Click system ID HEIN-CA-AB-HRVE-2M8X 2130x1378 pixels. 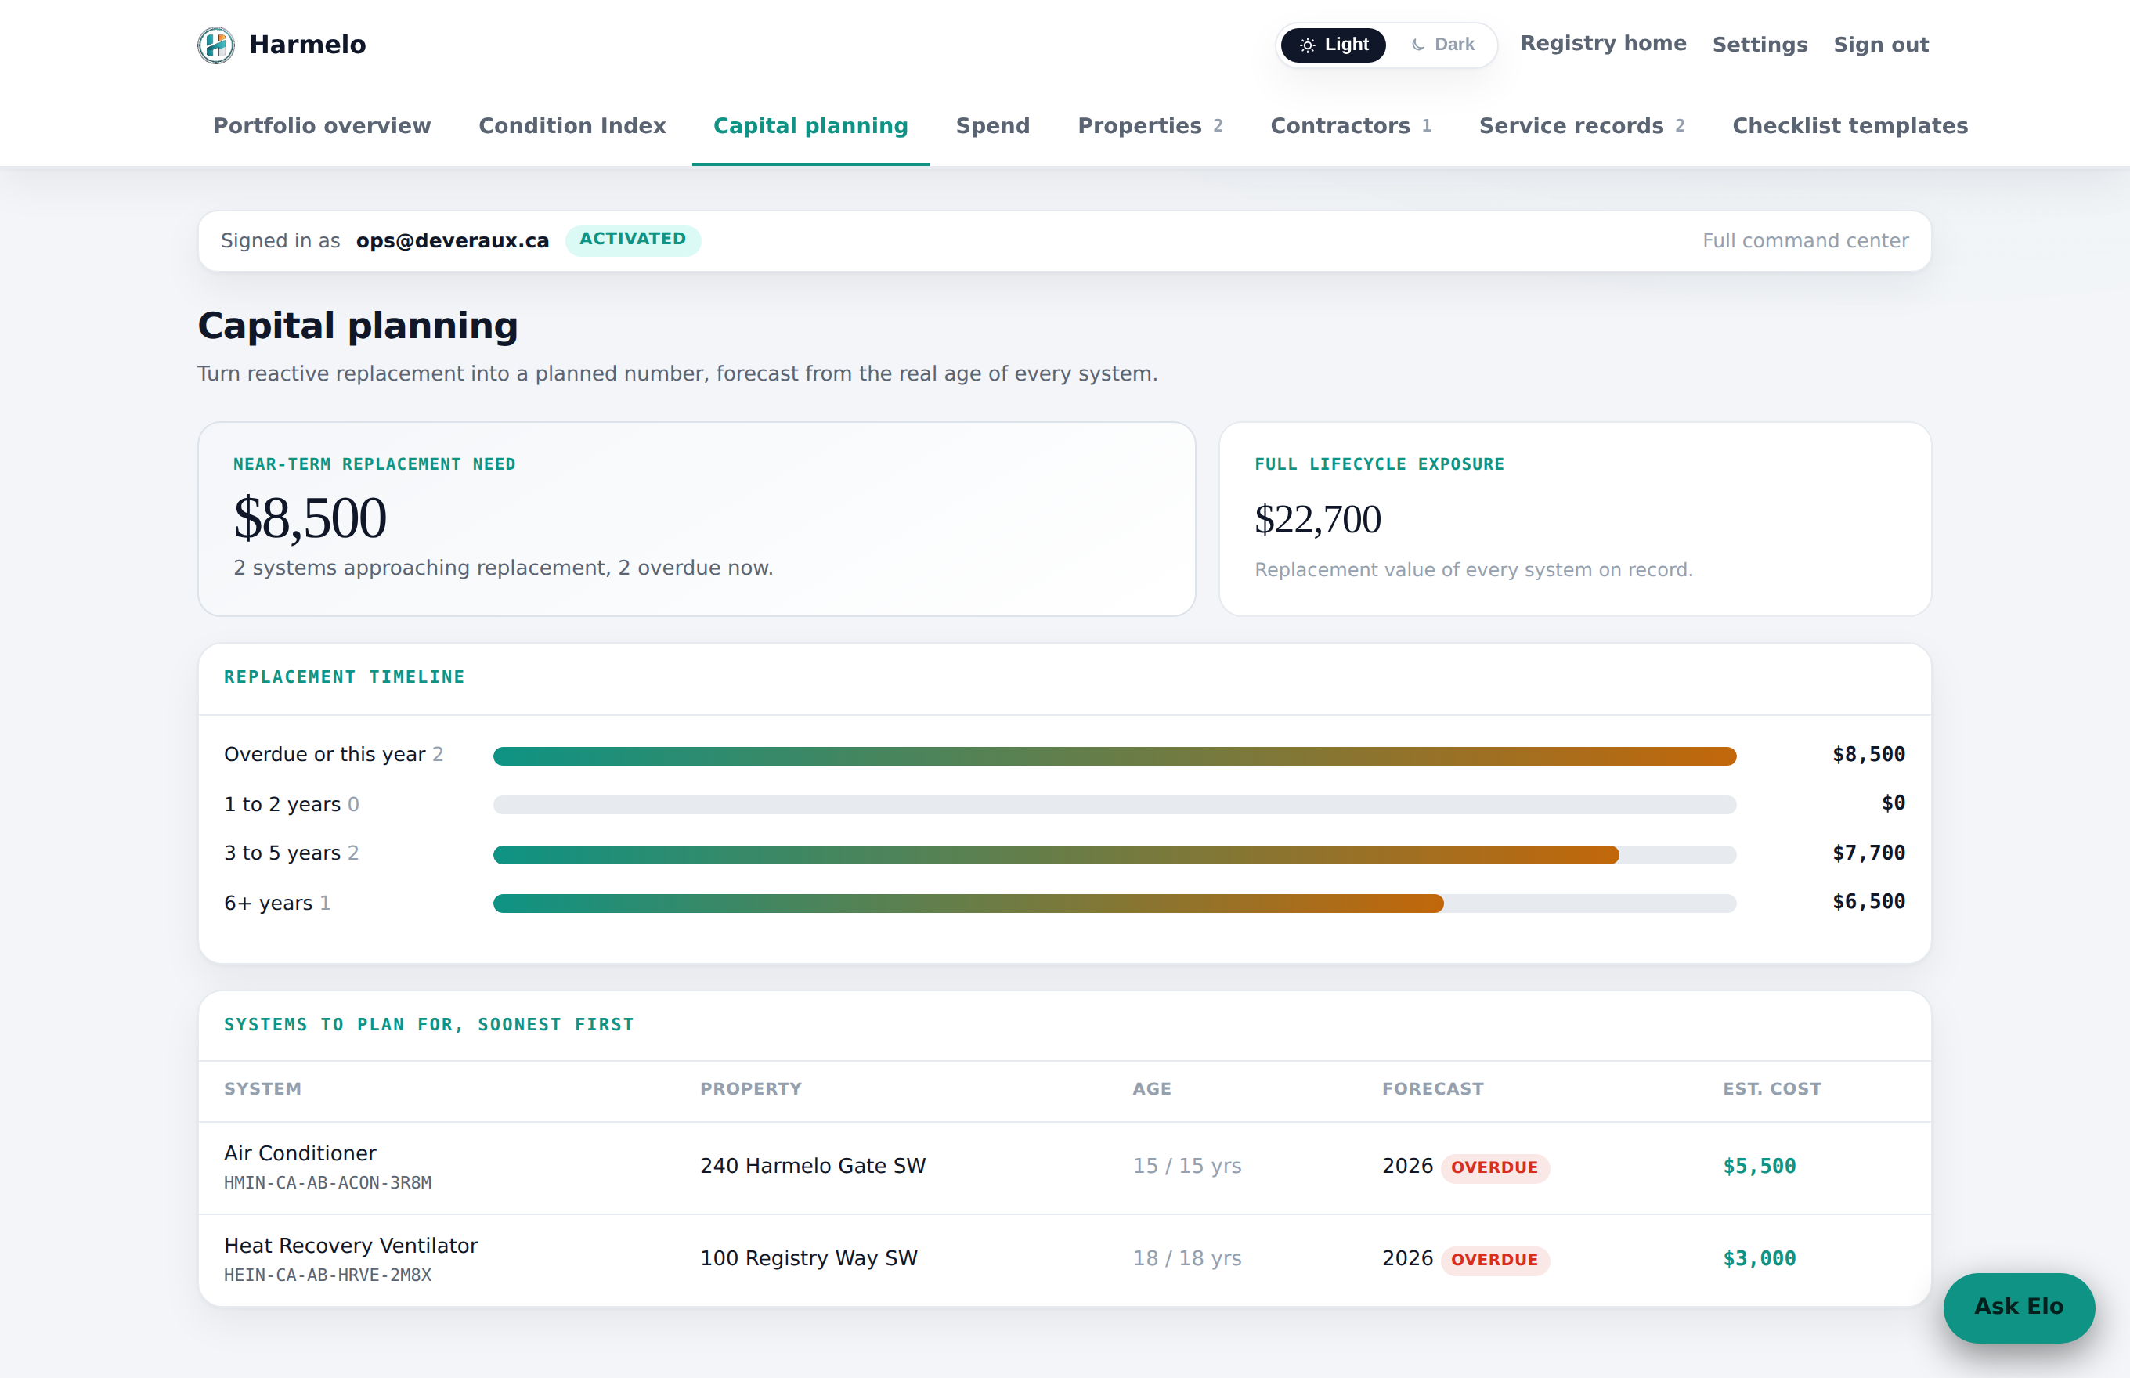point(327,1275)
